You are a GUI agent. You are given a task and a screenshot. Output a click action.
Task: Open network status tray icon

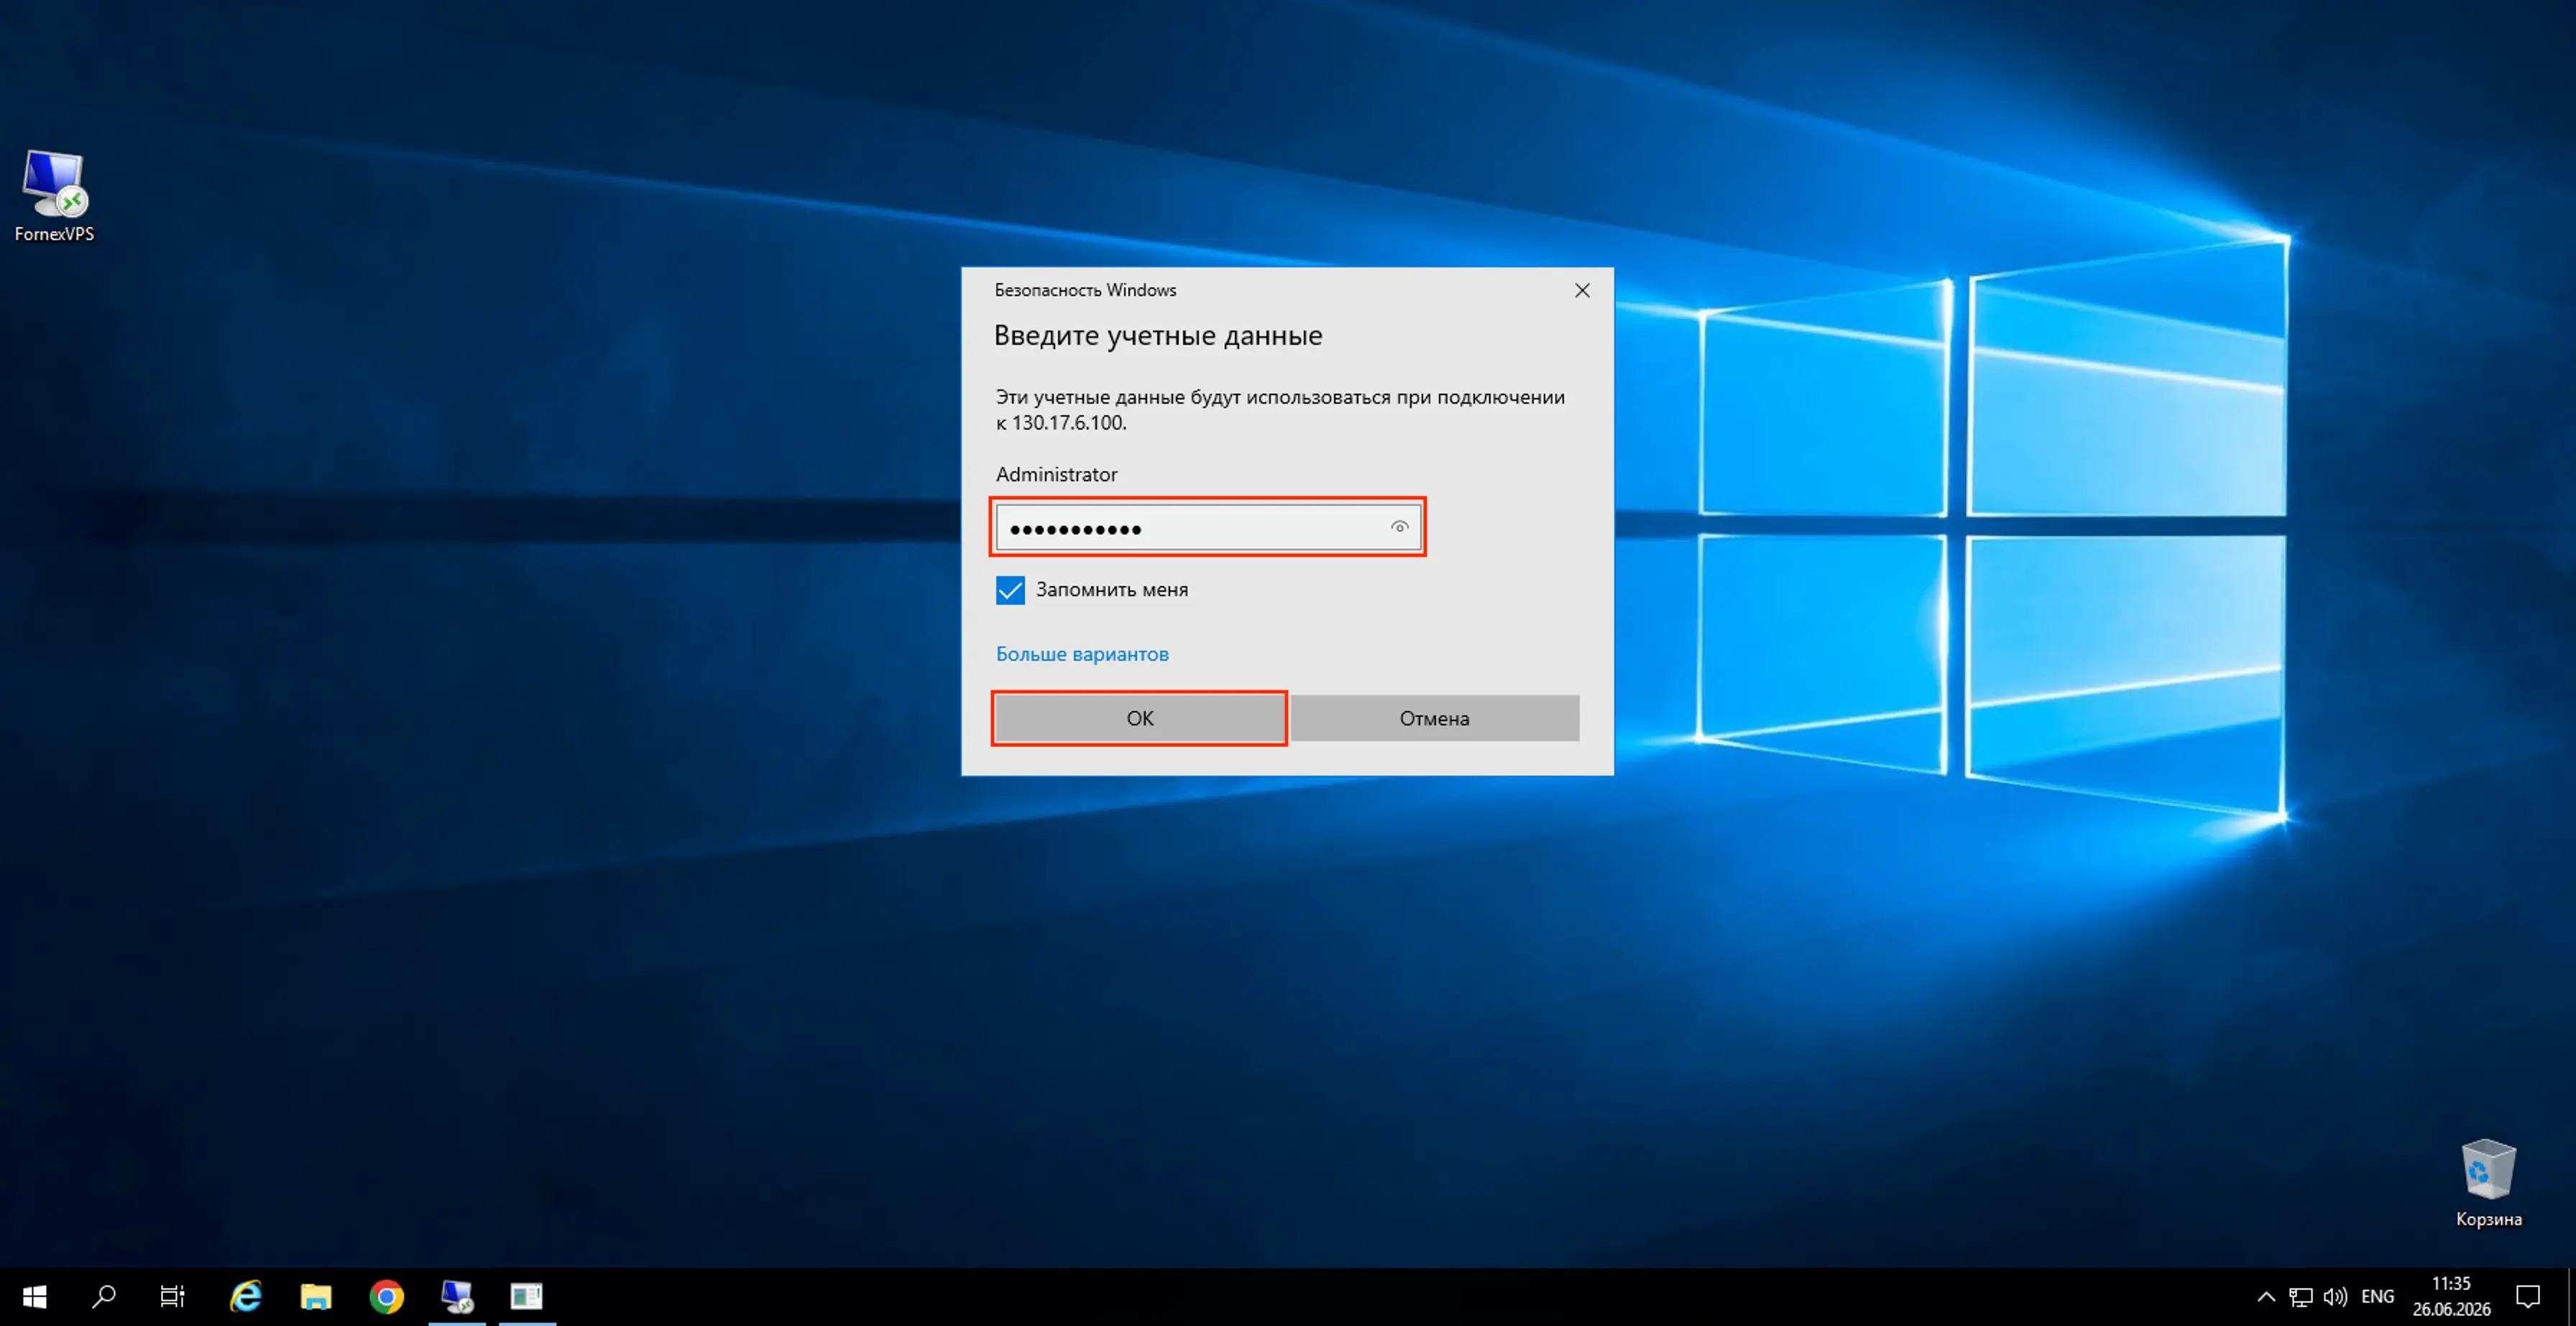pyautogui.click(x=2301, y=1297)
